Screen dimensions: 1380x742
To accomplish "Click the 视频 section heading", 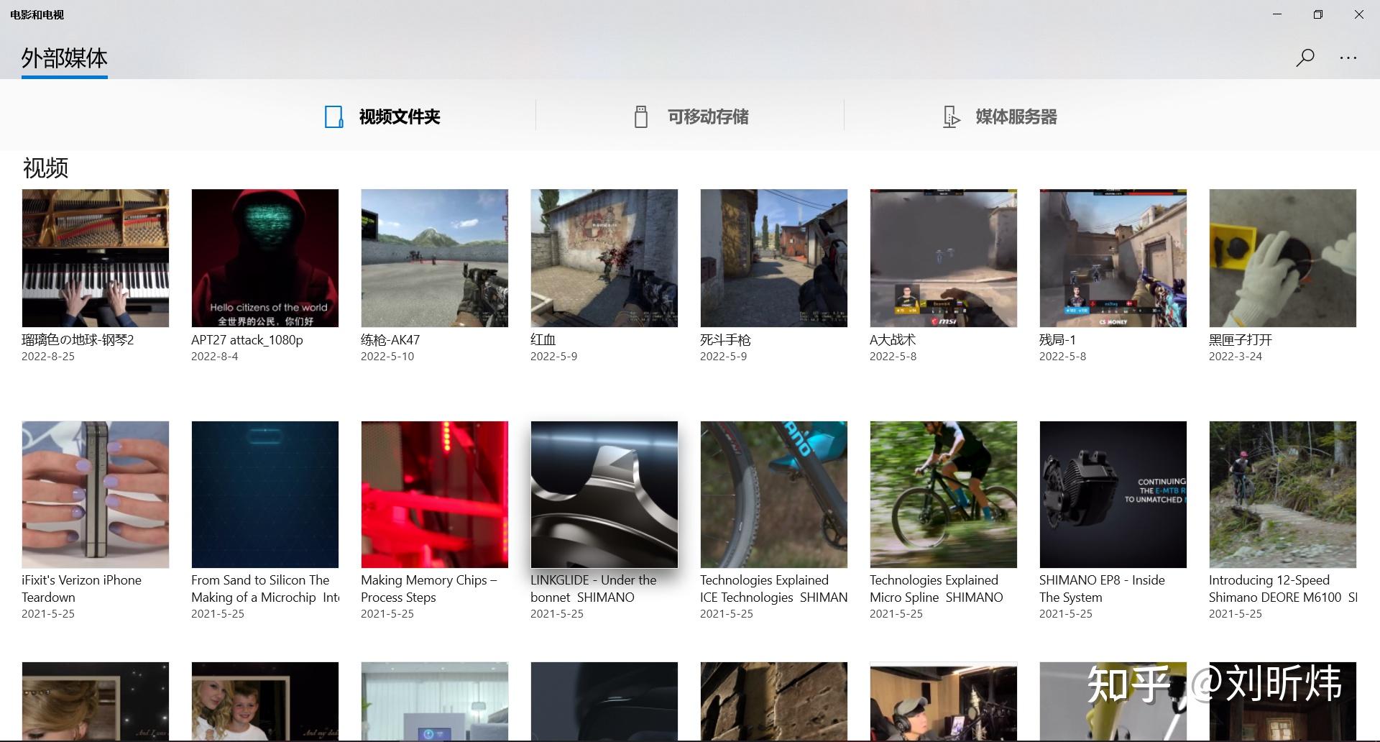I will tap(45, 168).
